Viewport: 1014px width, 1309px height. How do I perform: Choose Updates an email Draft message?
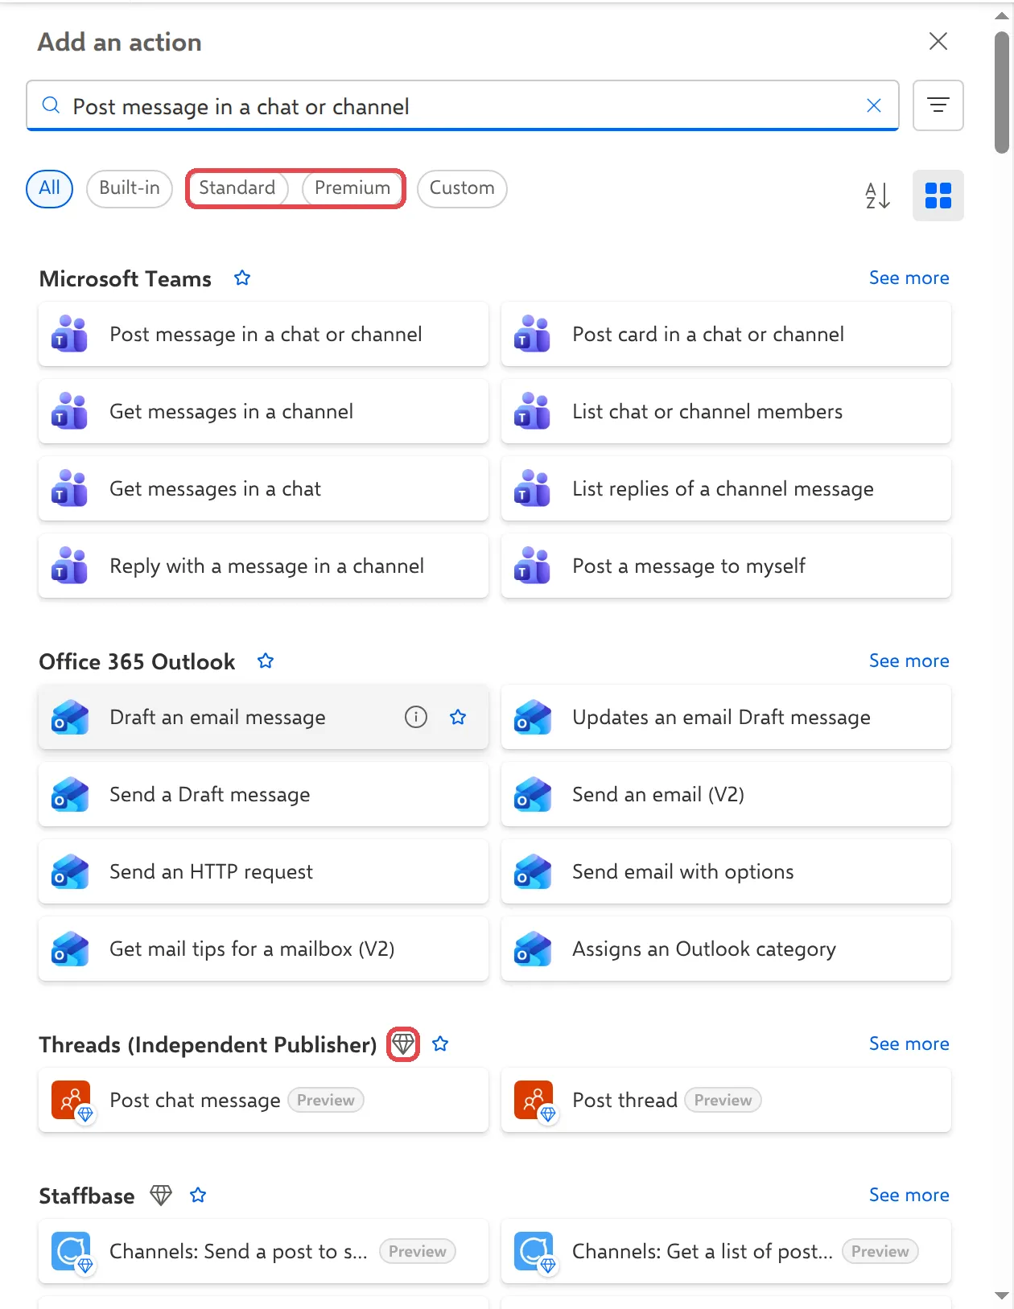pos(726,717)
